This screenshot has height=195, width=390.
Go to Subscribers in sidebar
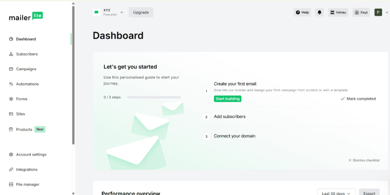pyautogui.click(x=27, y=54)
